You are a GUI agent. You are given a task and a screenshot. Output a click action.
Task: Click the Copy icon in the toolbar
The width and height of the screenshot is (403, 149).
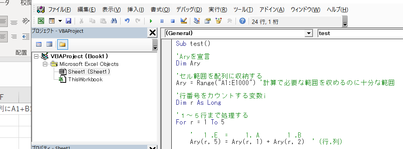coord(92,21)
